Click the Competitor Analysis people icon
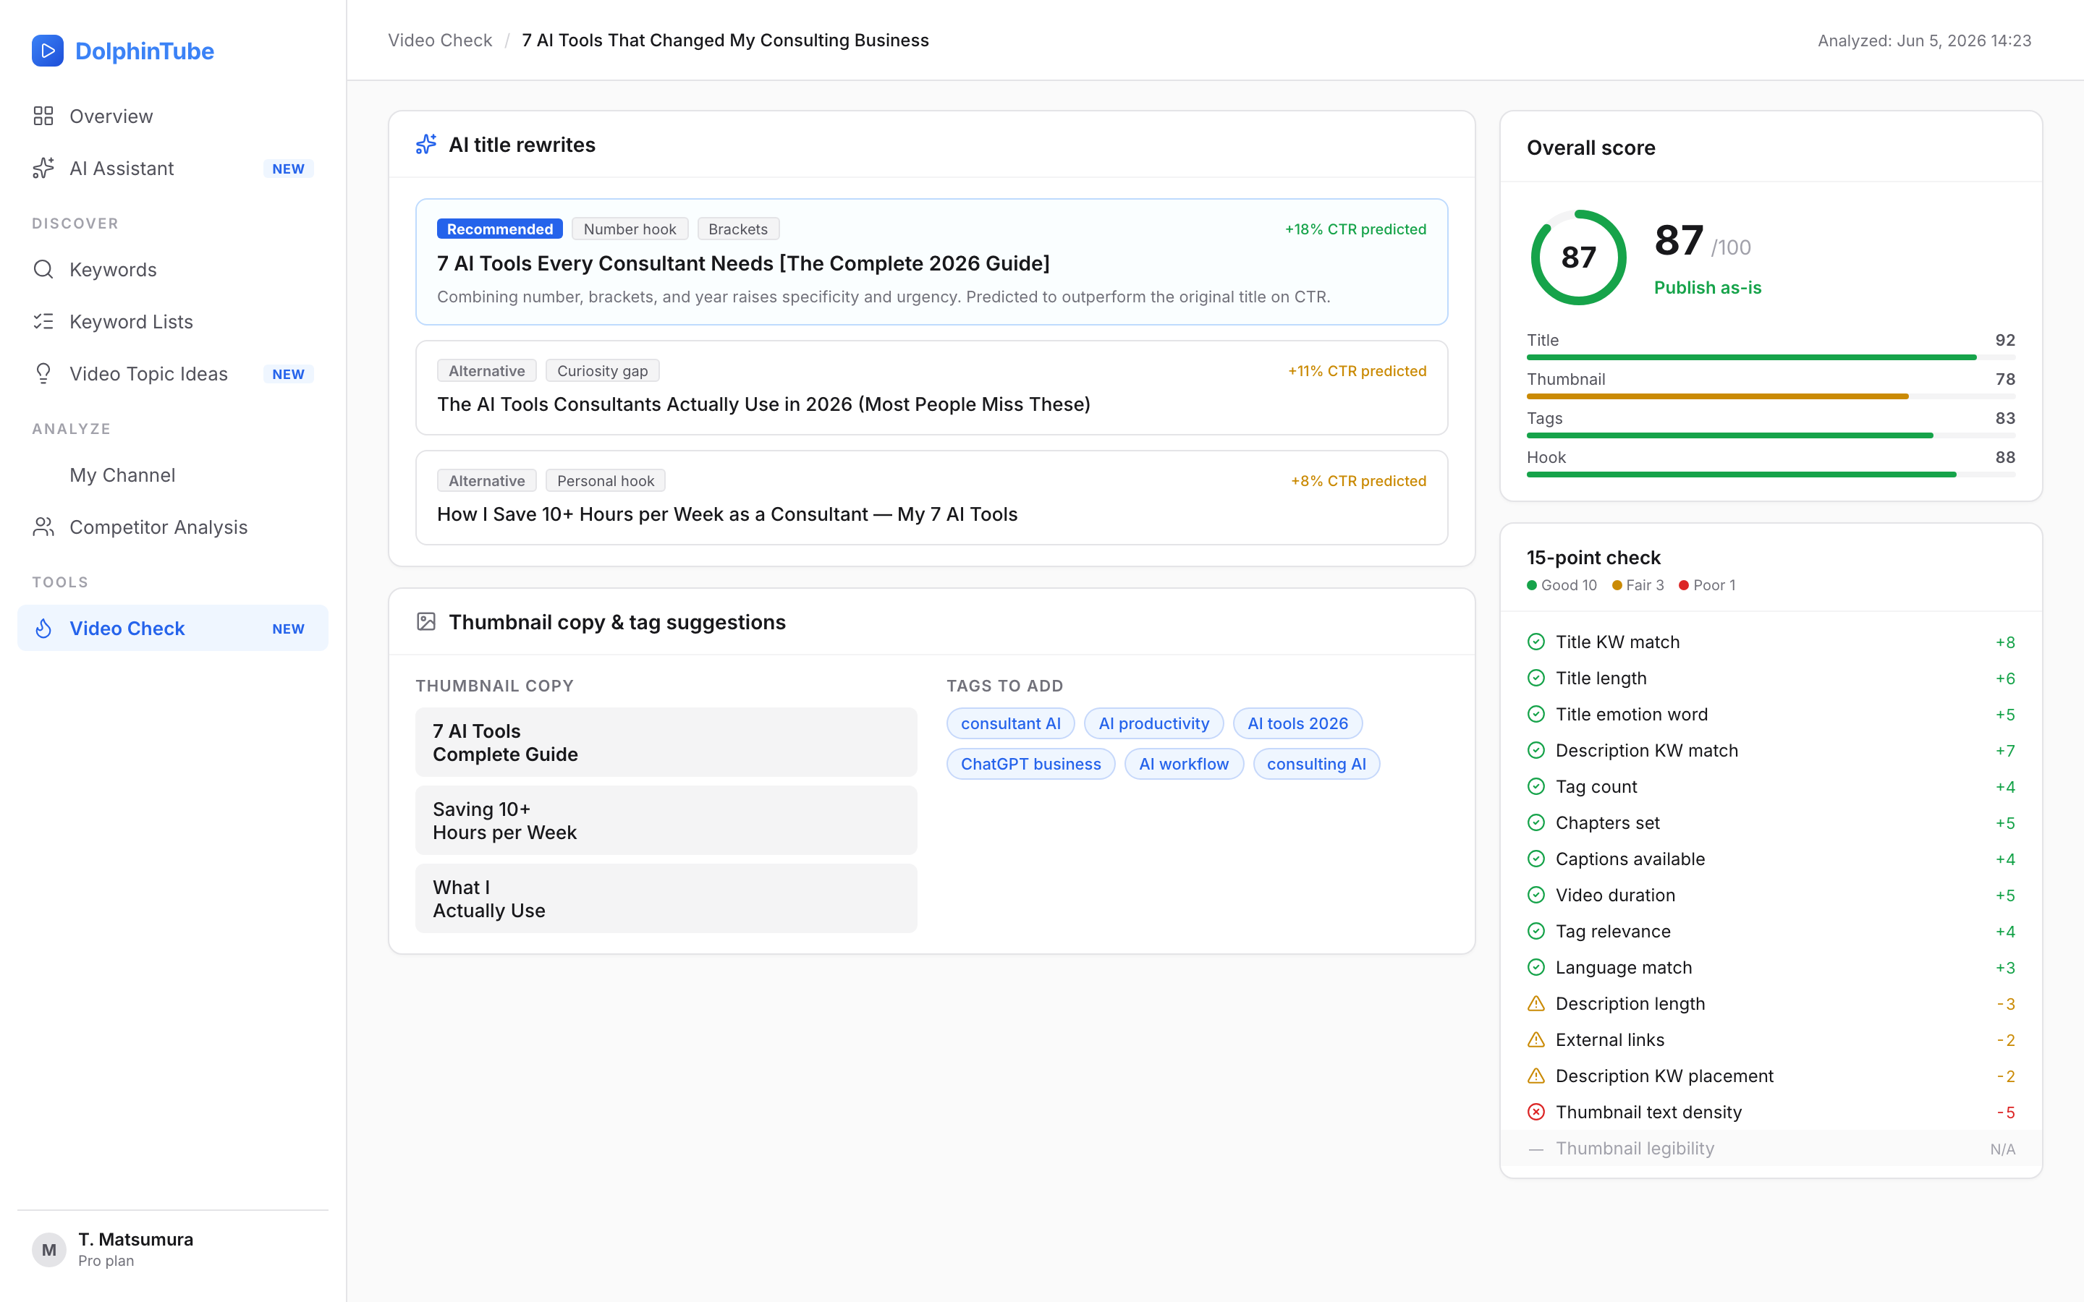This screenshot has width=2084, height=1302. [x=43, y=527]
